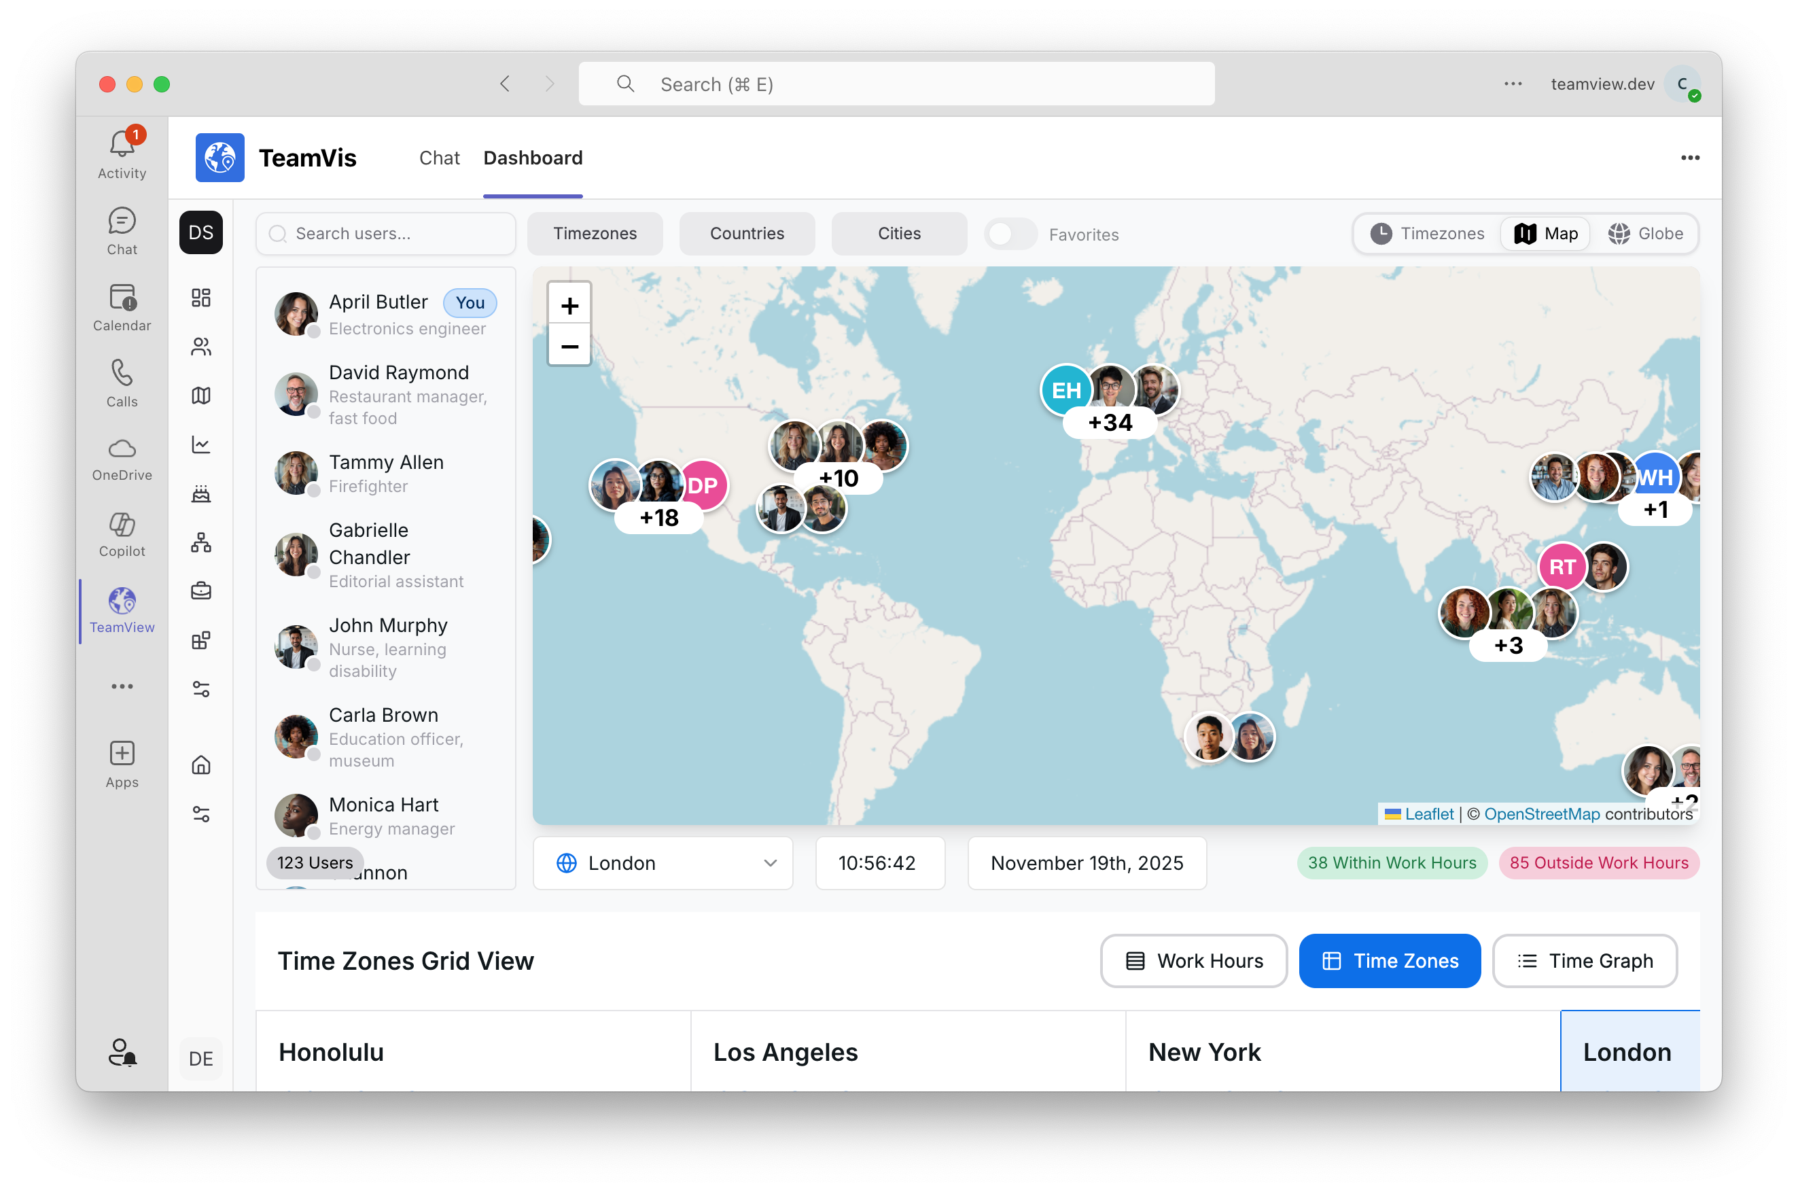Open the home icon in the TeamVis sidebar
Screen dimensions: 1798x1192
pyautogui.click(x=200, y=765)
